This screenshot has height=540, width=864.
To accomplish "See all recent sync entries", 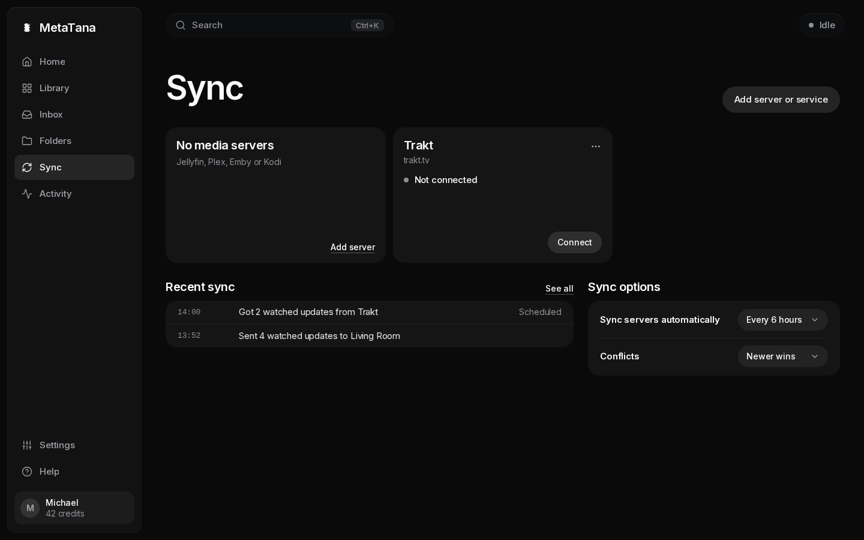I will [559, 289].
